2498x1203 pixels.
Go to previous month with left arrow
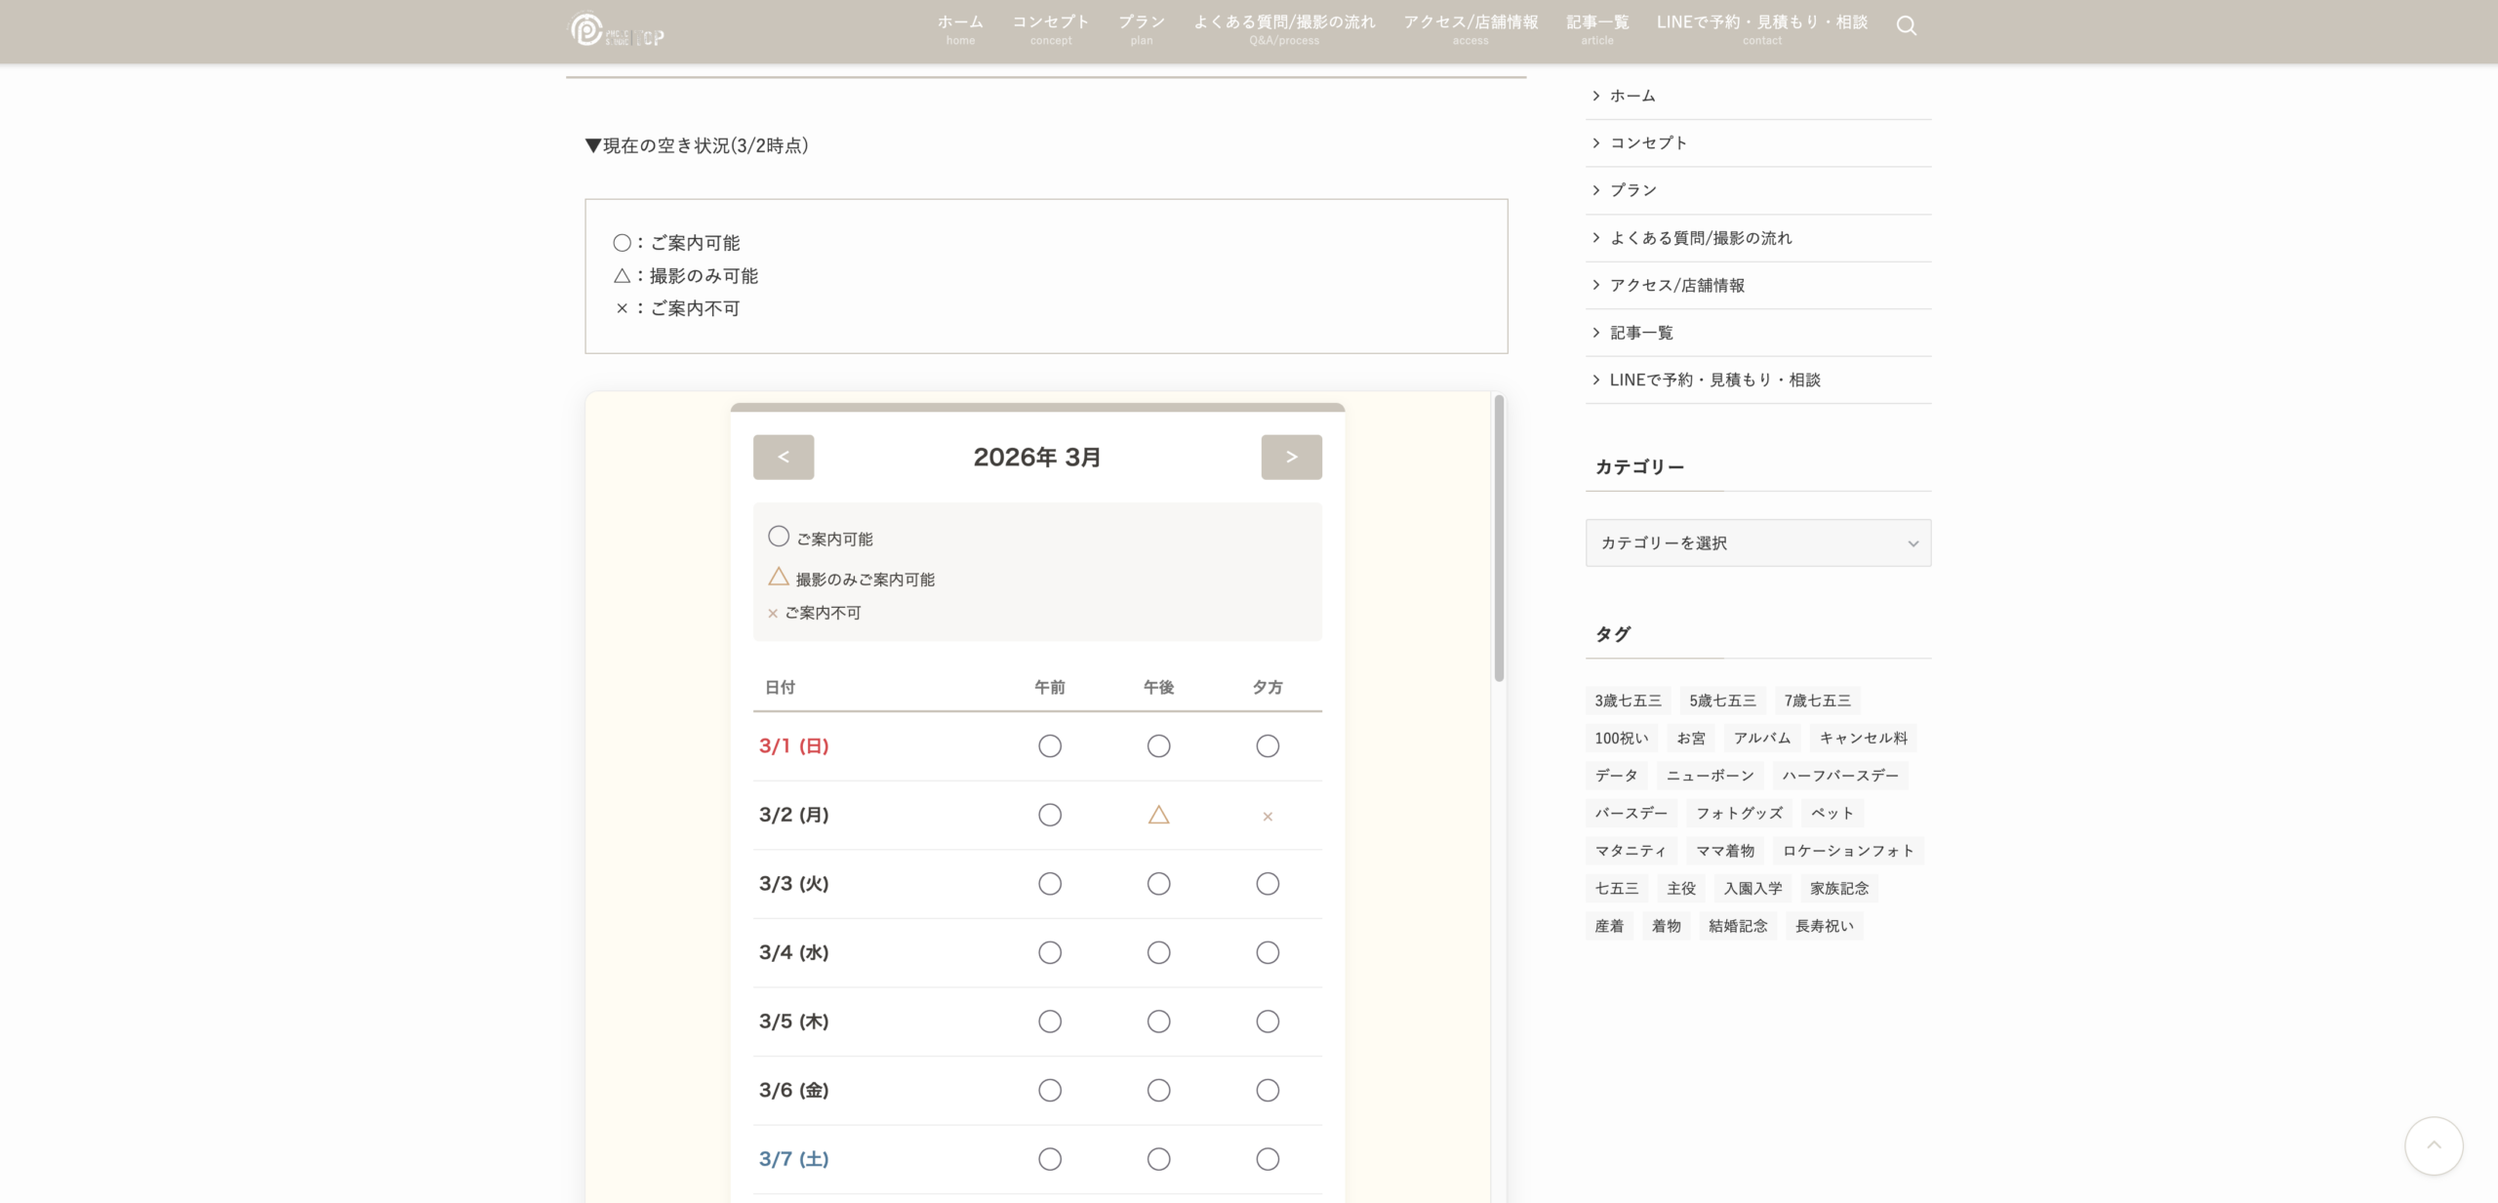pos(784,457)
